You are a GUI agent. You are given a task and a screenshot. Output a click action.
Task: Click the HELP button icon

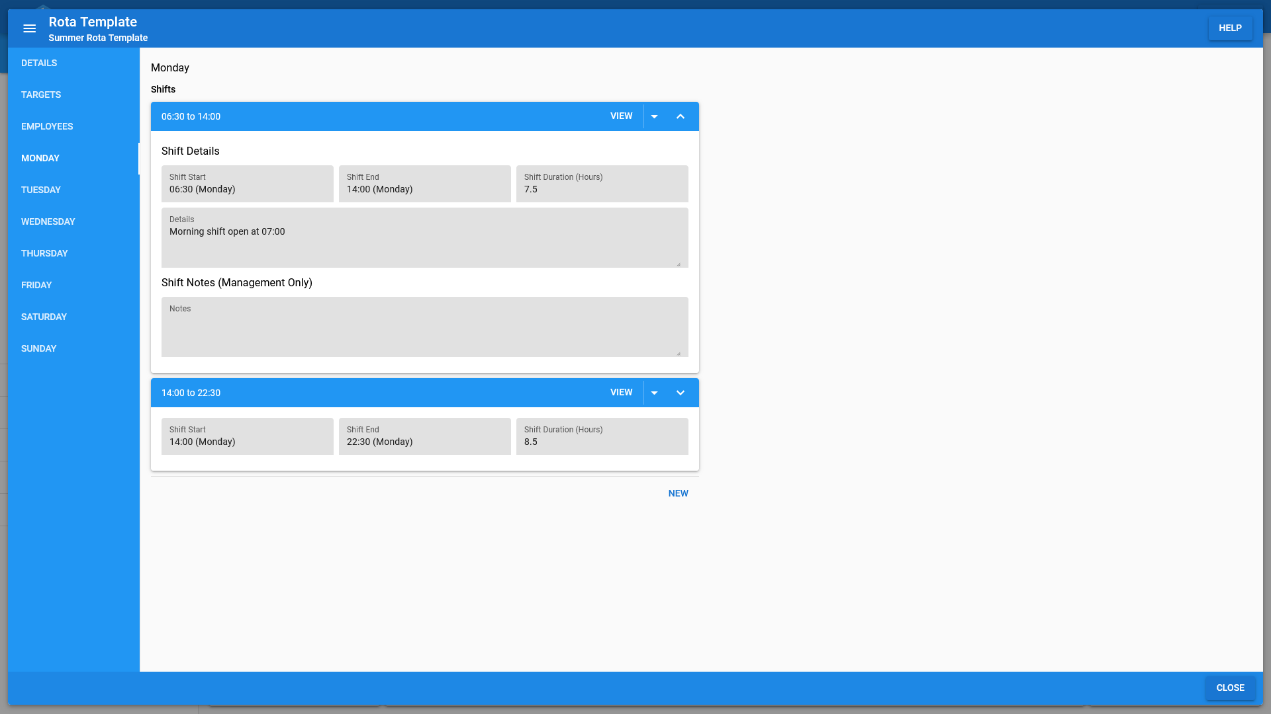1230,28
